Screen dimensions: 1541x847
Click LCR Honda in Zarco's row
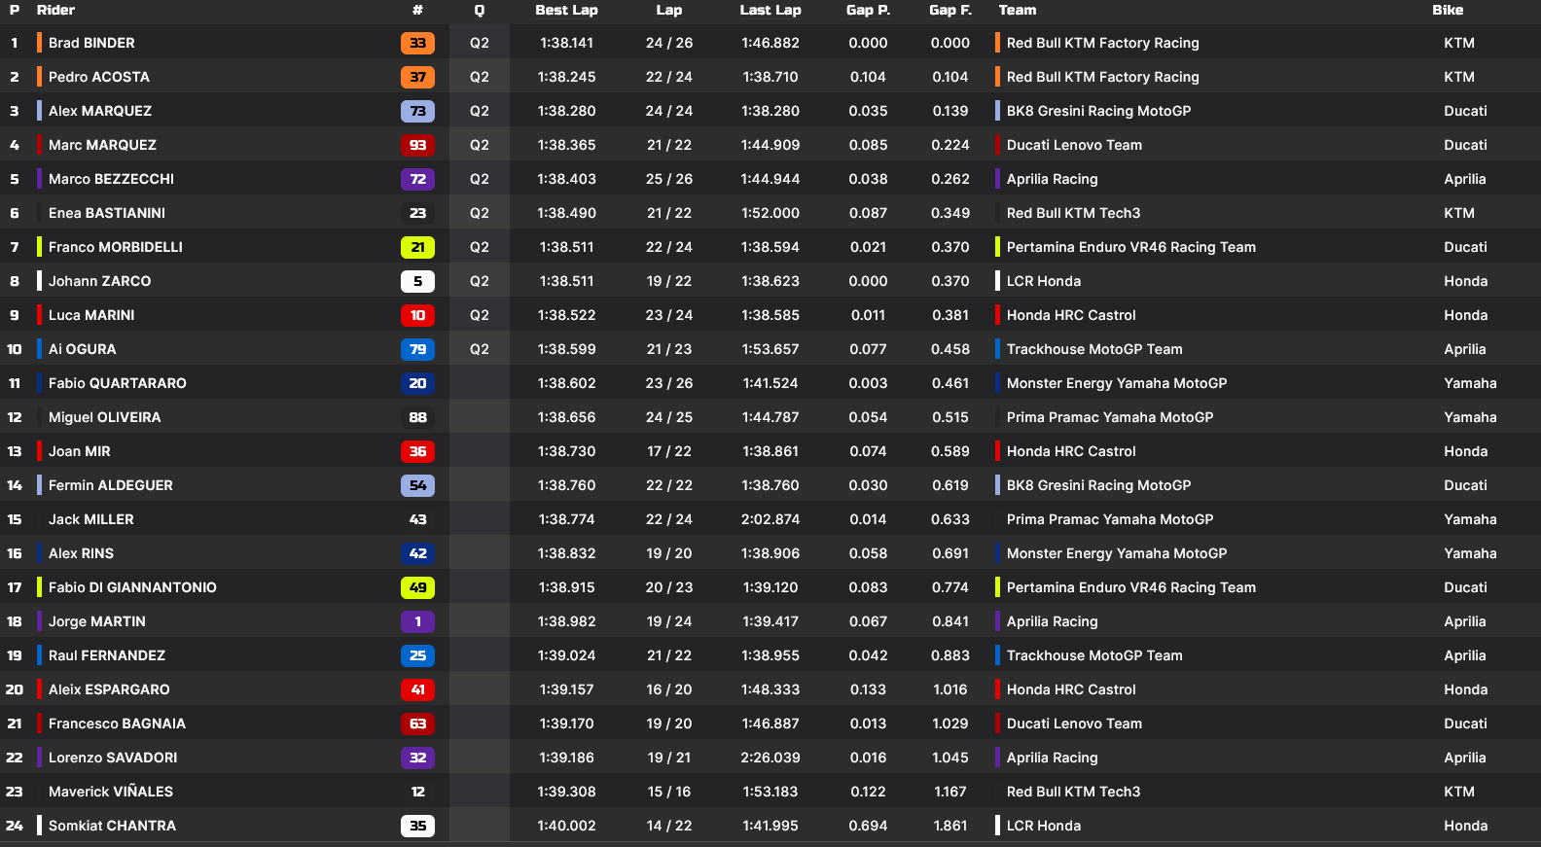point(1044,281)
